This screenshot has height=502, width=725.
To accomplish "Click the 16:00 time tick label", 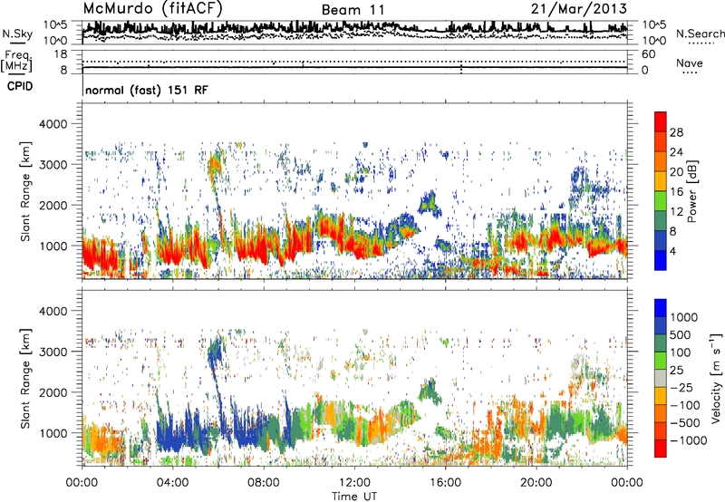I will click(446, 483).
